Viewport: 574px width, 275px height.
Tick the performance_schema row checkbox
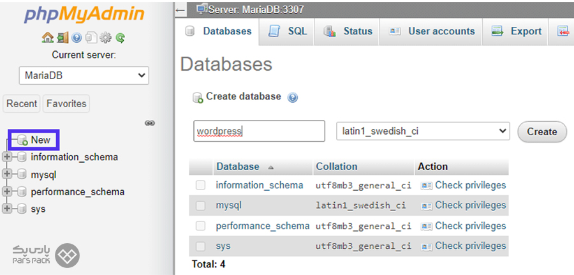coord(201,227)
